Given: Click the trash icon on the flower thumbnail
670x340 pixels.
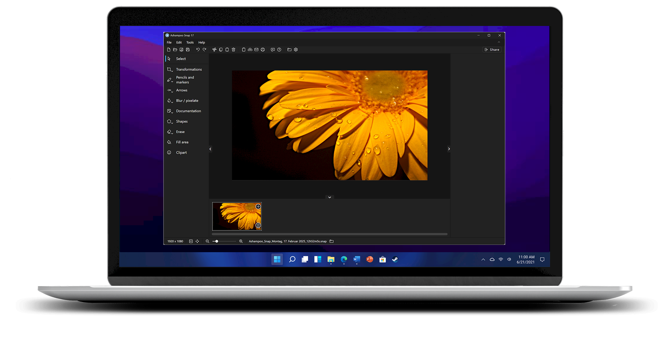Looking at the screenshot, I should click(258, 226).
